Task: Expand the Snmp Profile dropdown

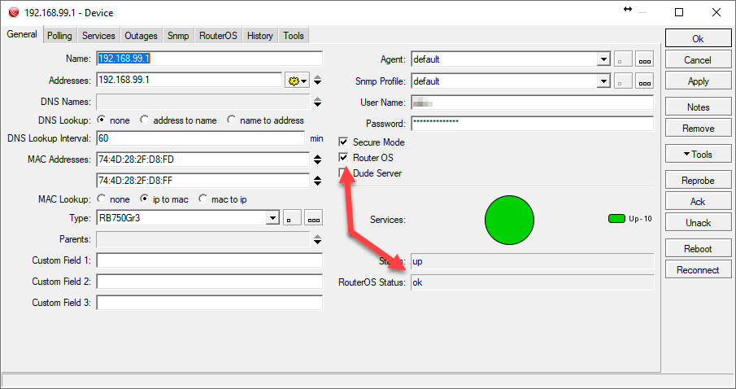Action: pyautogui.click(x=603, y=81)
